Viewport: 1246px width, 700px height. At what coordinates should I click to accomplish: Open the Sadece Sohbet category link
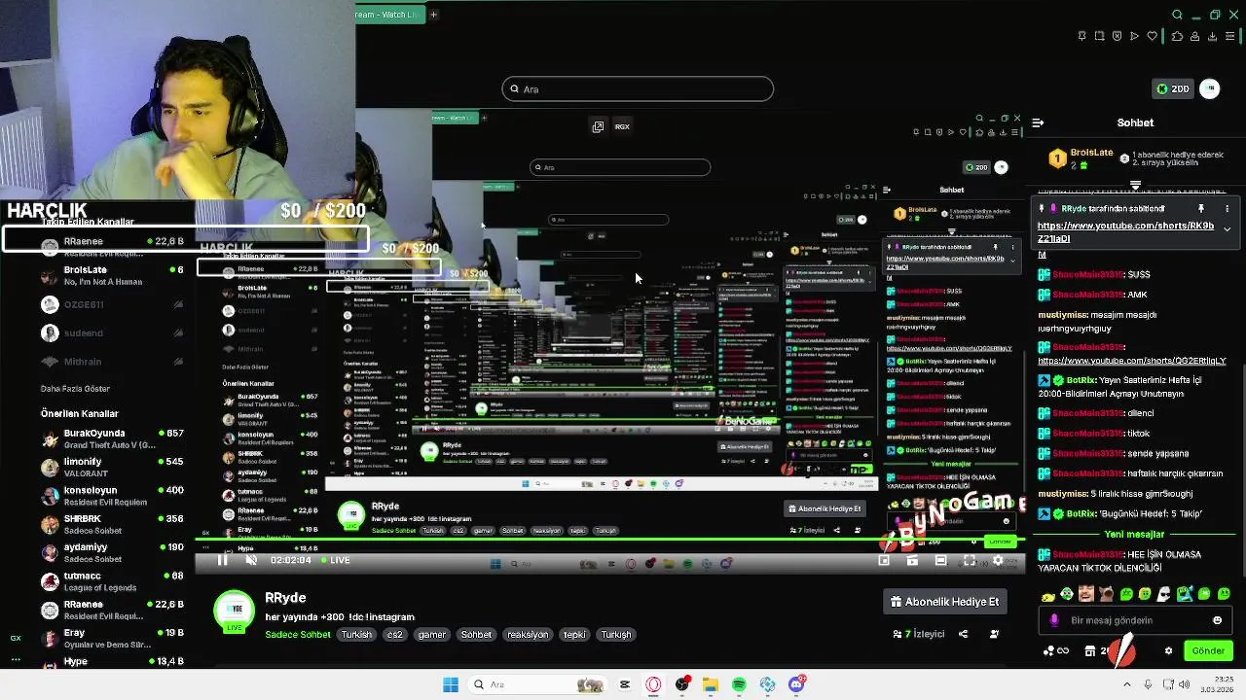click(298, 635)
